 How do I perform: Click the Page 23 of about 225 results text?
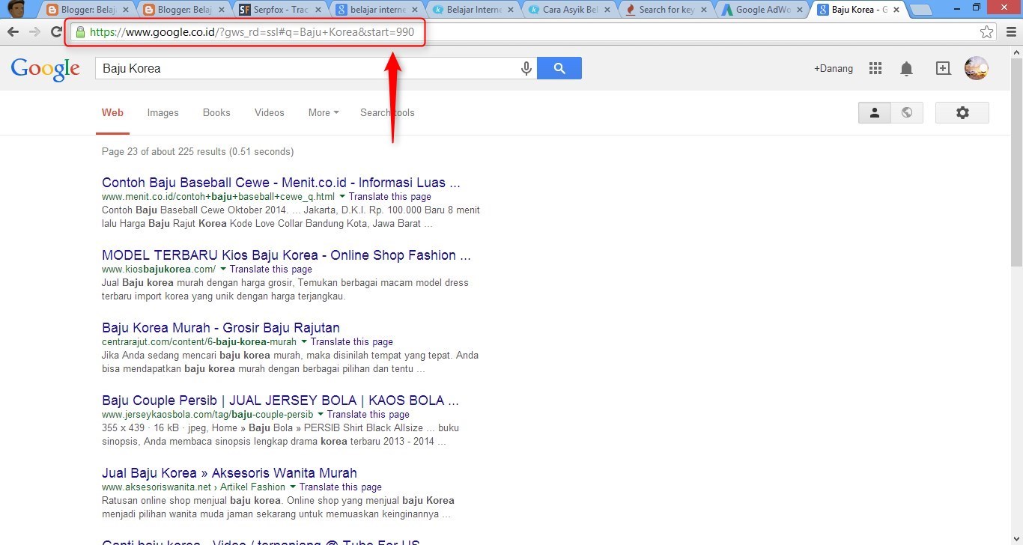click(x=198, y=151)
